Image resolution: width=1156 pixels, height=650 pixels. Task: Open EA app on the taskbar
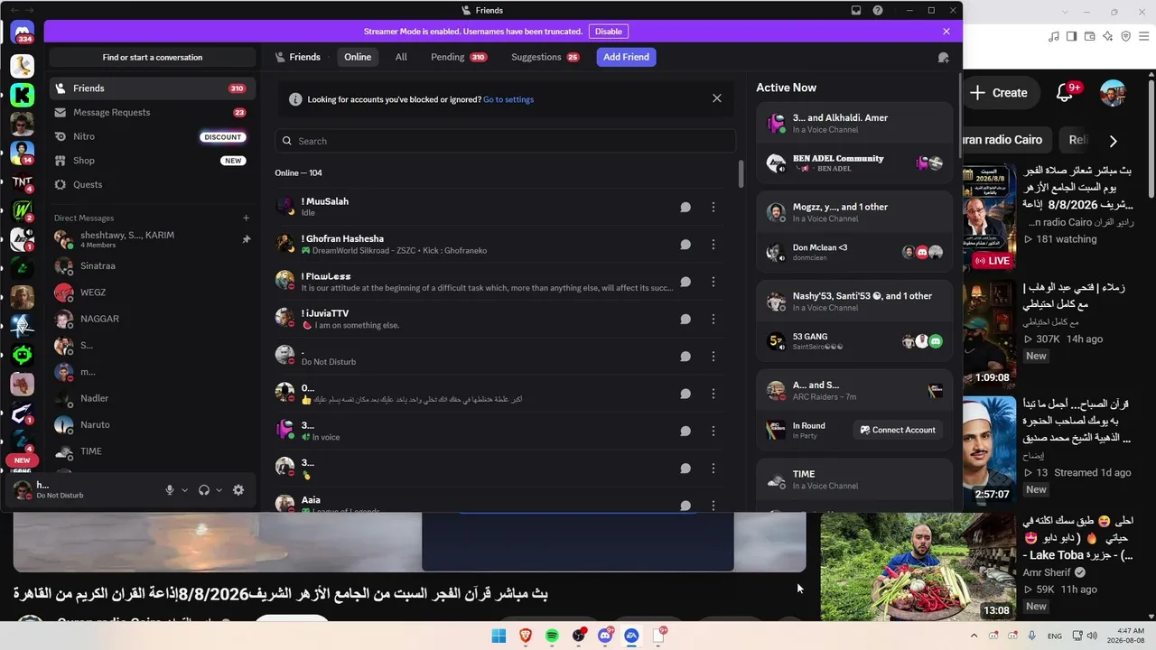pos(632,636)
